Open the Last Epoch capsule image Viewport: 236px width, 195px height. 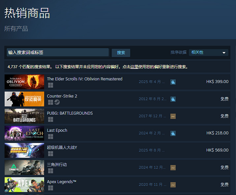pos(24,133)
